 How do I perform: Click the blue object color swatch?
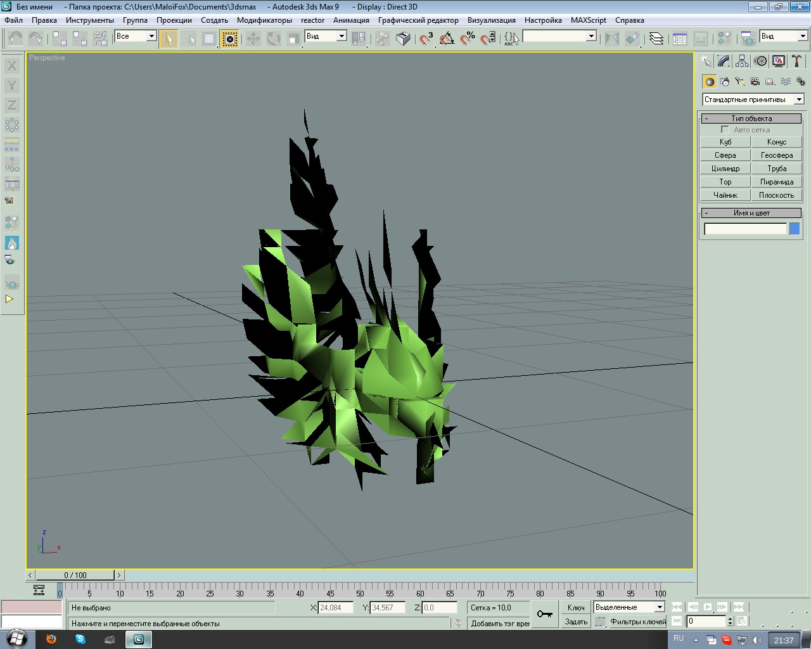tap(795, 229)
